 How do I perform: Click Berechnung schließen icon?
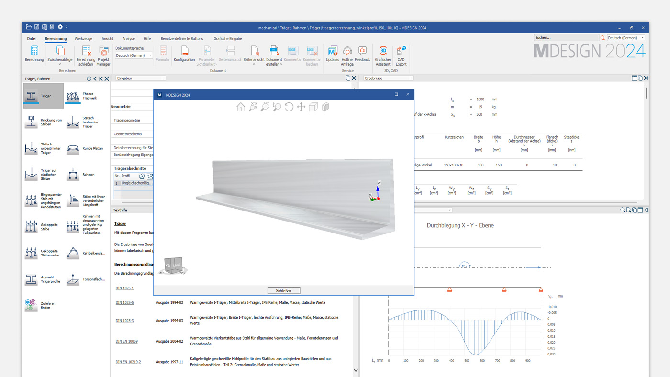(x=86, y=51)
